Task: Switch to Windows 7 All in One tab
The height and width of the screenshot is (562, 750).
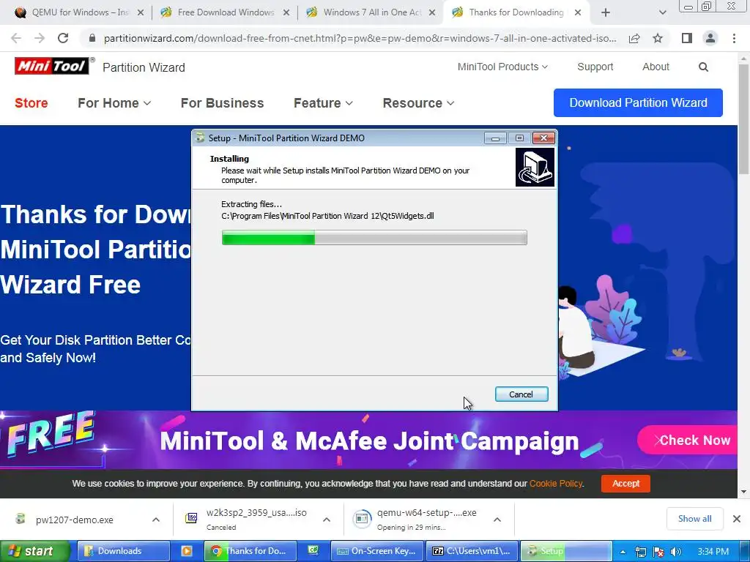Action: point(371,12)
